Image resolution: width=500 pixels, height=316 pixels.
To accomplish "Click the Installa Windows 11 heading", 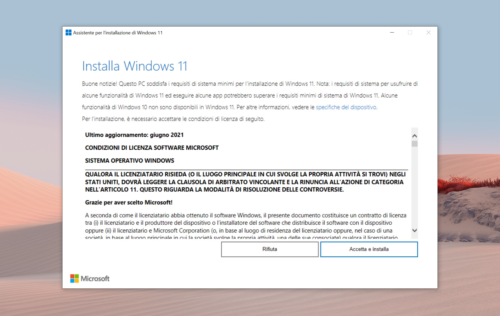I will pyautogui.click(x=135, y=66).
